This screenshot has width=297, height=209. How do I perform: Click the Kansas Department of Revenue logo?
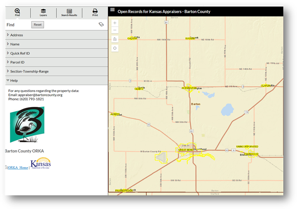[40, 163]
